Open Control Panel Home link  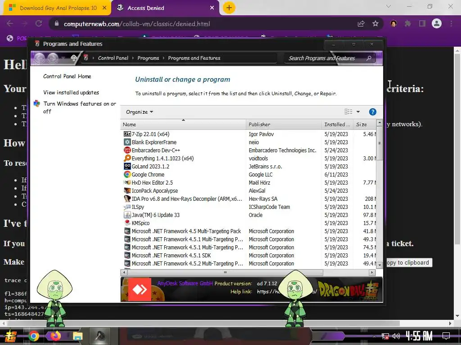67,76
